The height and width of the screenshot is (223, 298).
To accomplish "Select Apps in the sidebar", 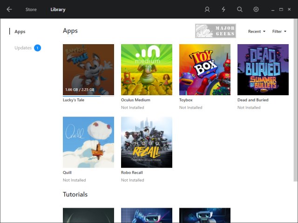I will pos(20,32).
